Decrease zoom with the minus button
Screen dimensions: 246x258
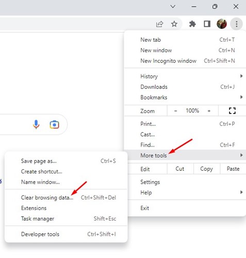[x=175, y=111]
